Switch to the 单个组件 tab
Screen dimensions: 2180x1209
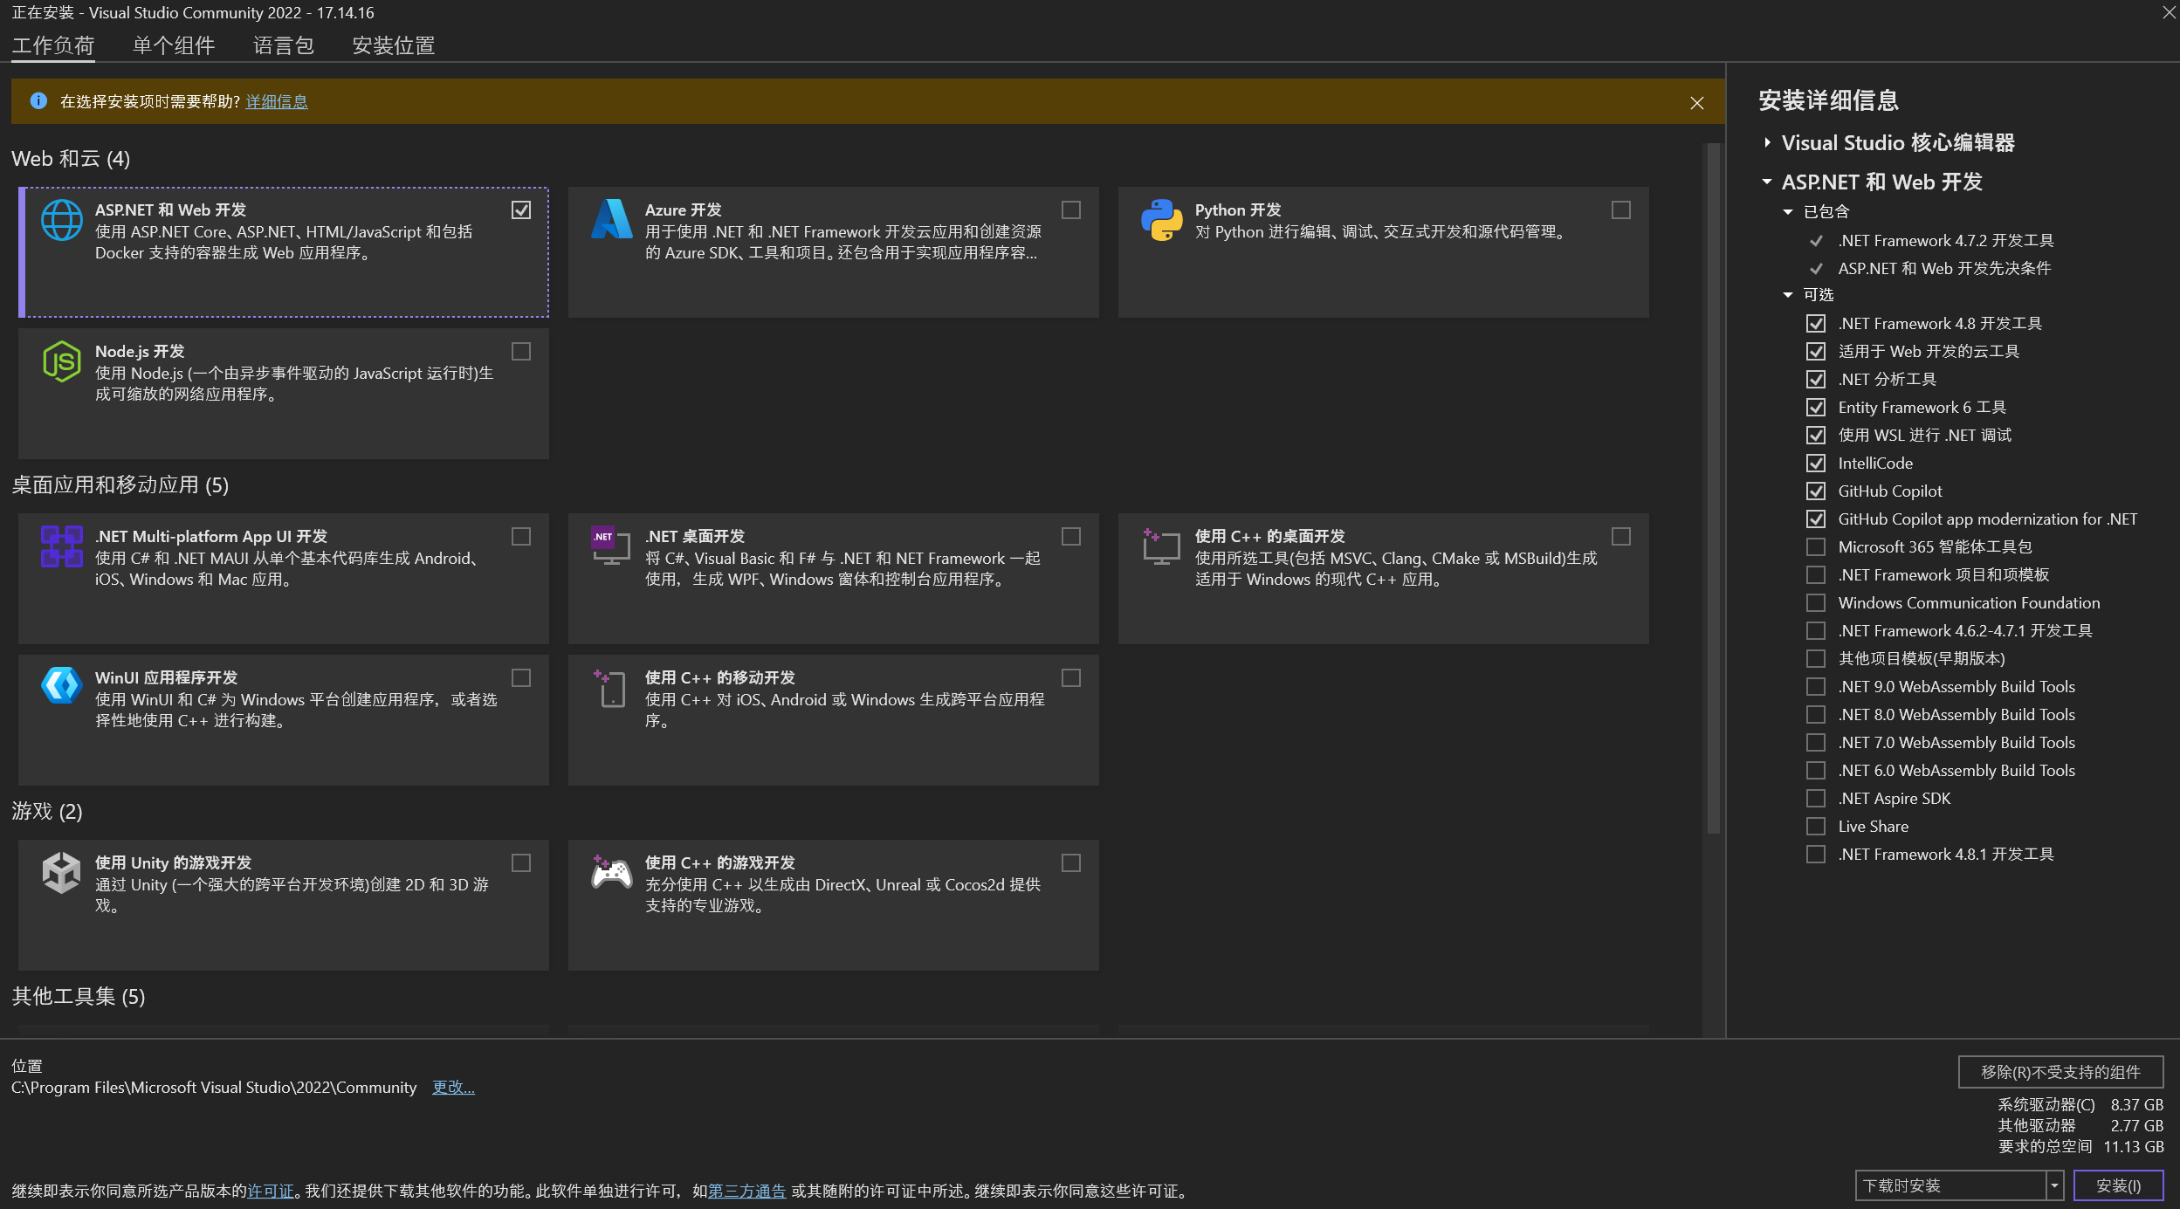[x=173, y=45]
